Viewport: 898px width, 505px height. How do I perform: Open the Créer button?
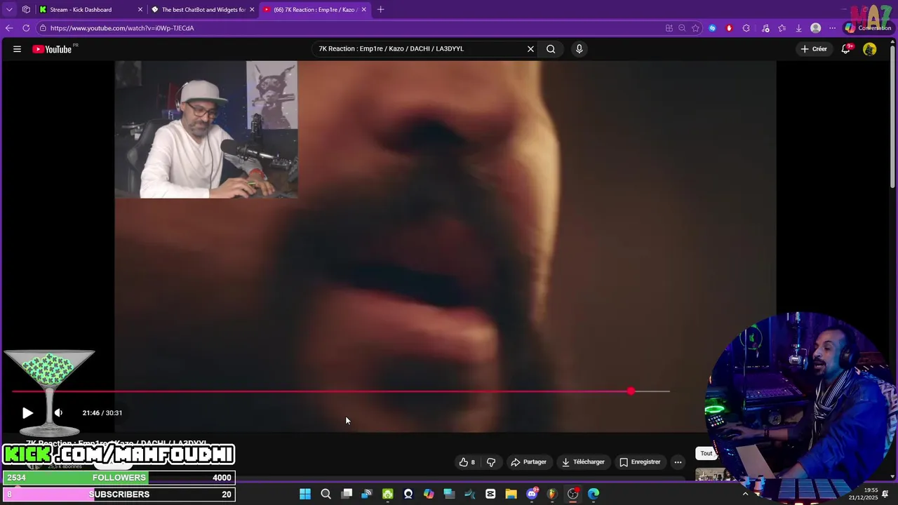(x=814, y=49)
